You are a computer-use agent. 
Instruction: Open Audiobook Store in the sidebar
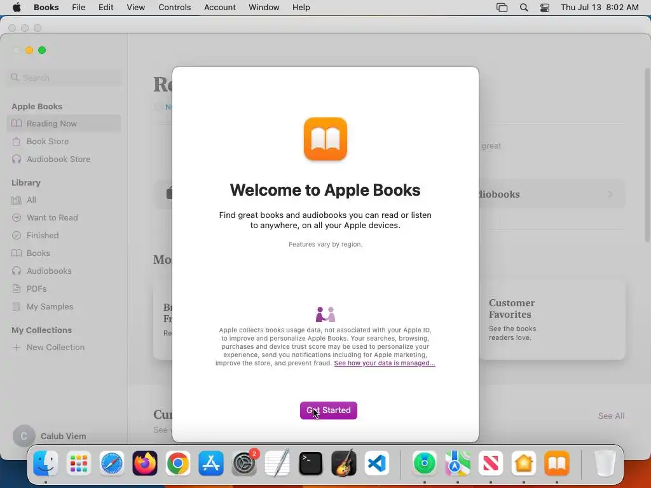click(x=64, y=159)
